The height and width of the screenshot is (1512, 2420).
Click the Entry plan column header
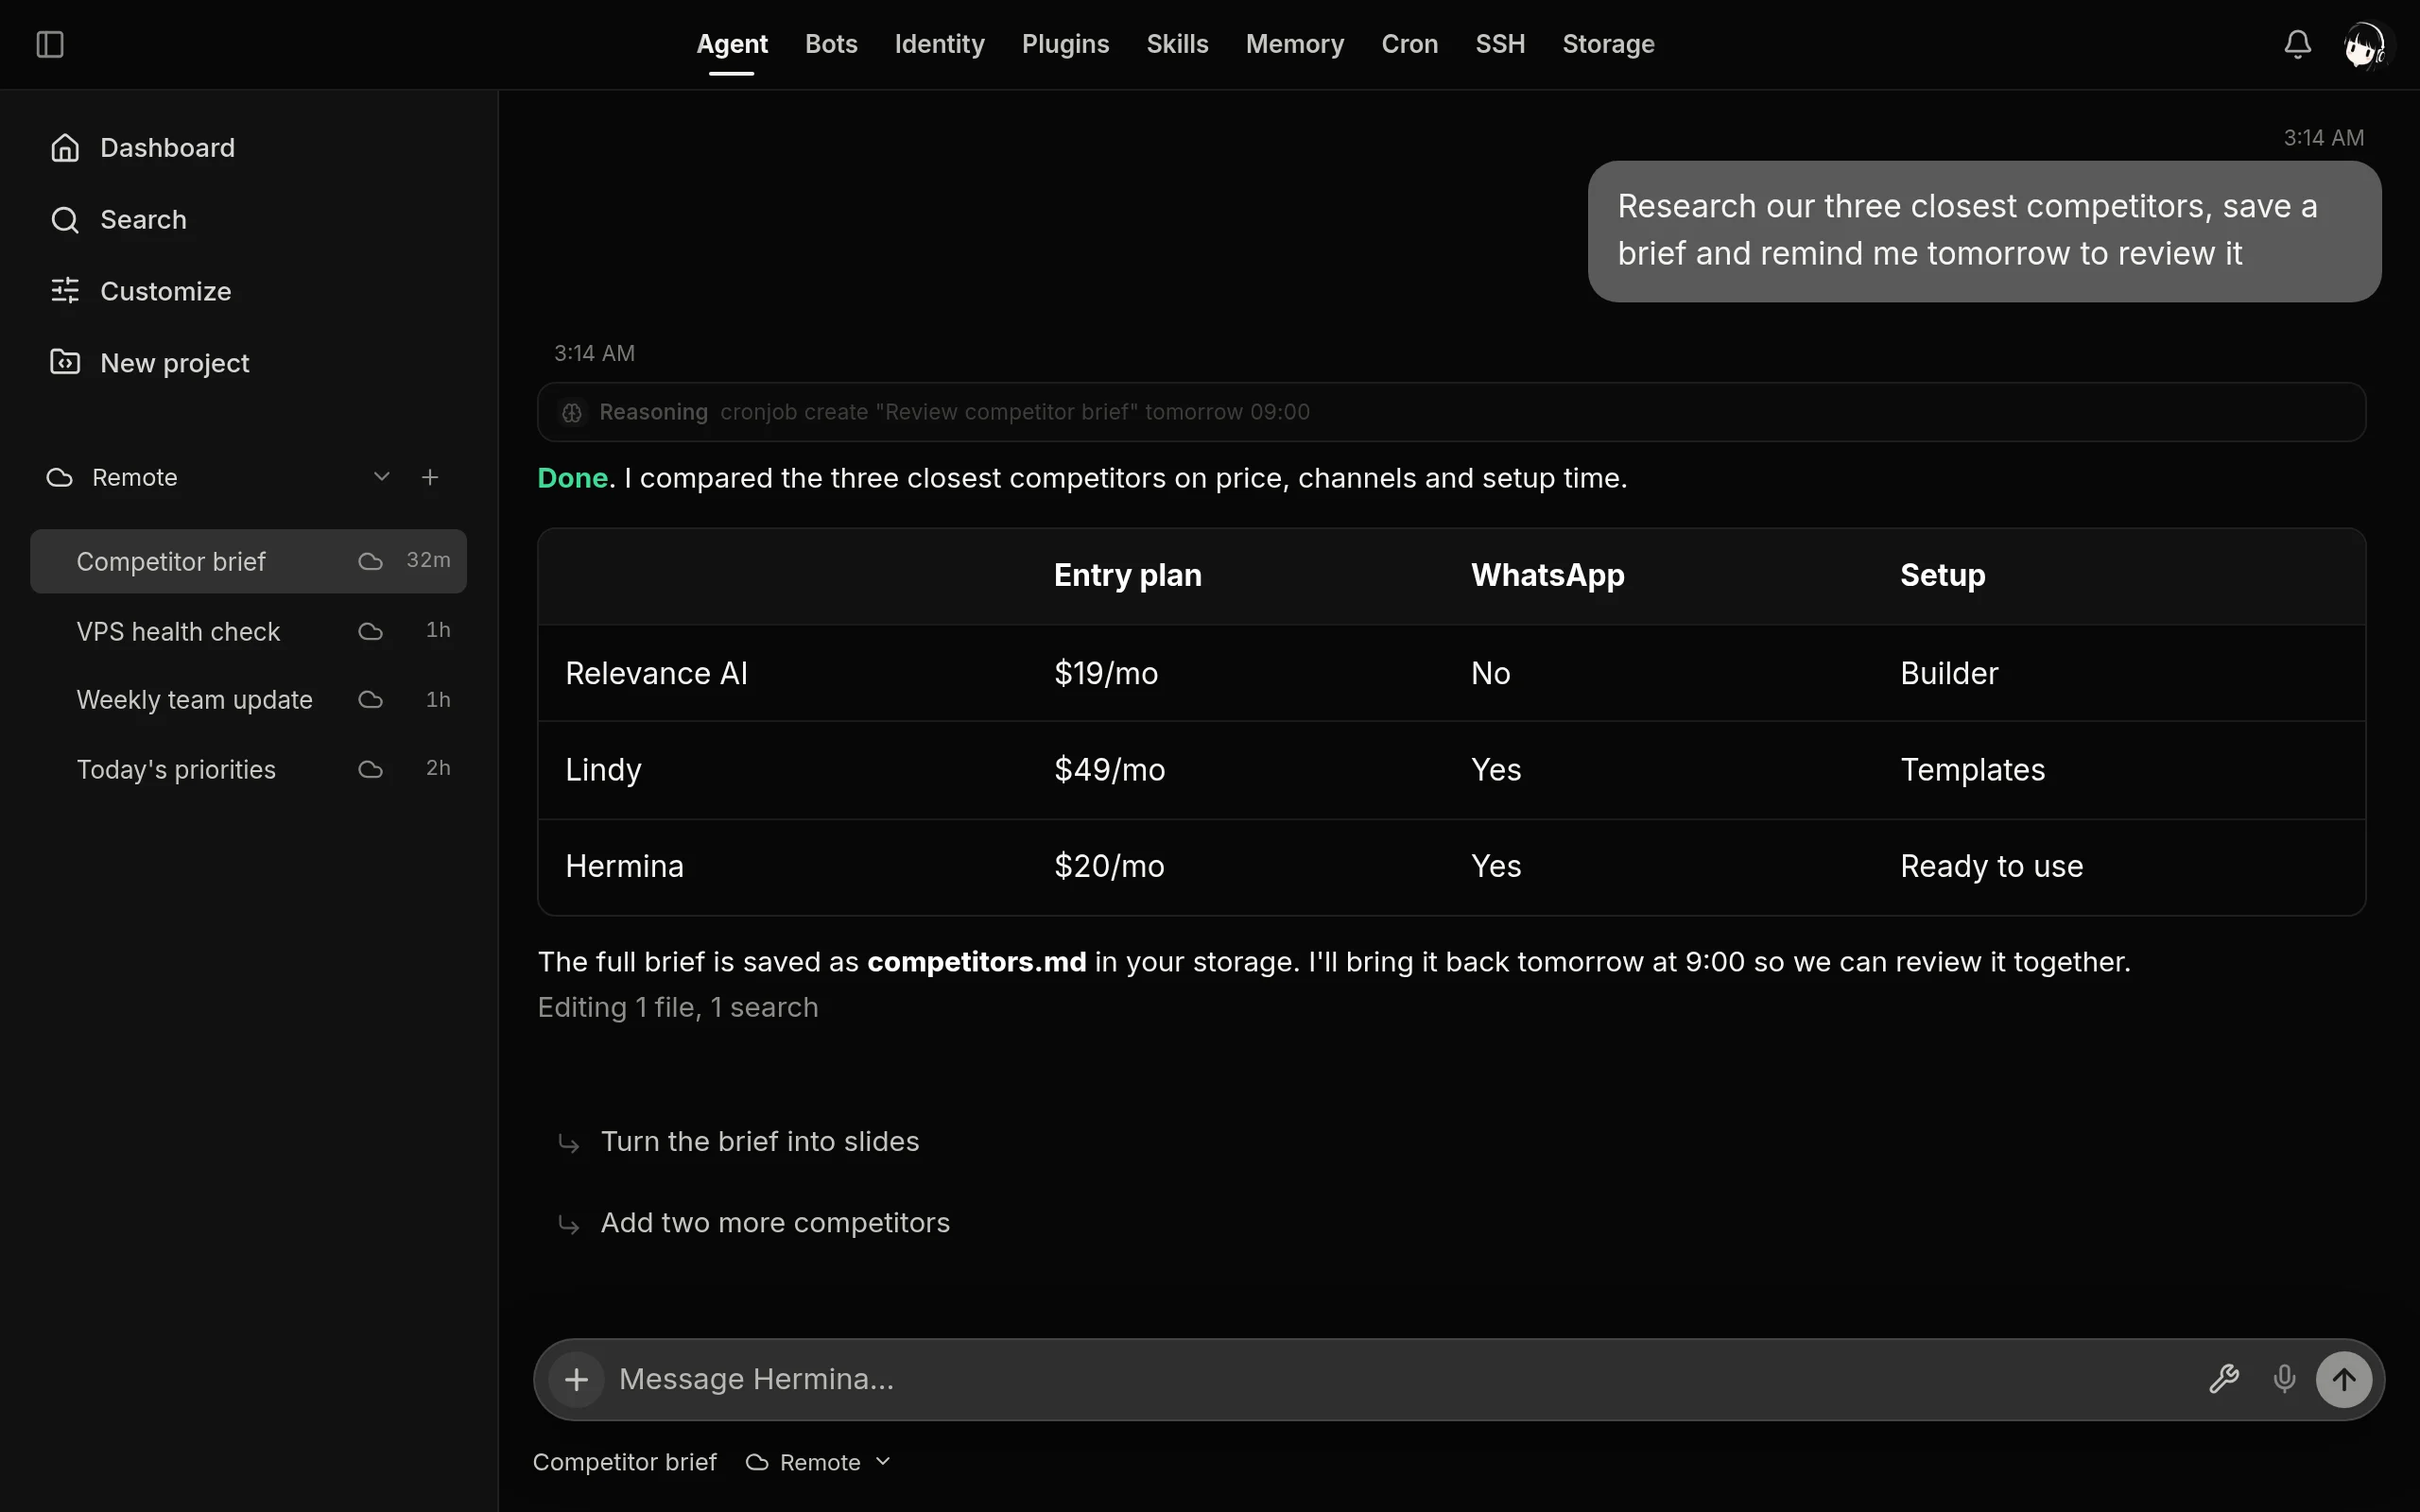point(1127,576)
